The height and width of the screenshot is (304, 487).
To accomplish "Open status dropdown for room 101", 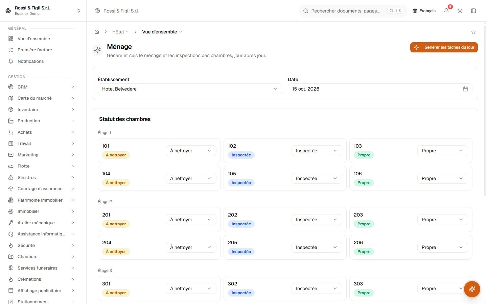I will click(191, 151).
